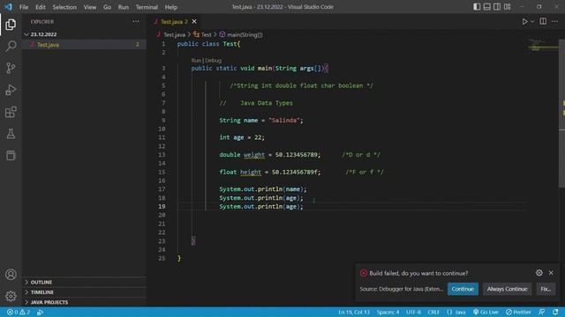The width and height of the screenshot is (565, 317).
Task: Open the bottom activity bar panel icon
Action: [x=11, y=156]
